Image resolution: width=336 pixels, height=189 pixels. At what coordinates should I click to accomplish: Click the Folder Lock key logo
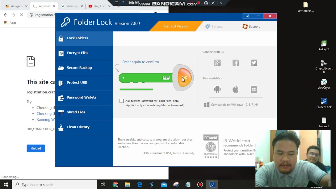click(65, 23)
